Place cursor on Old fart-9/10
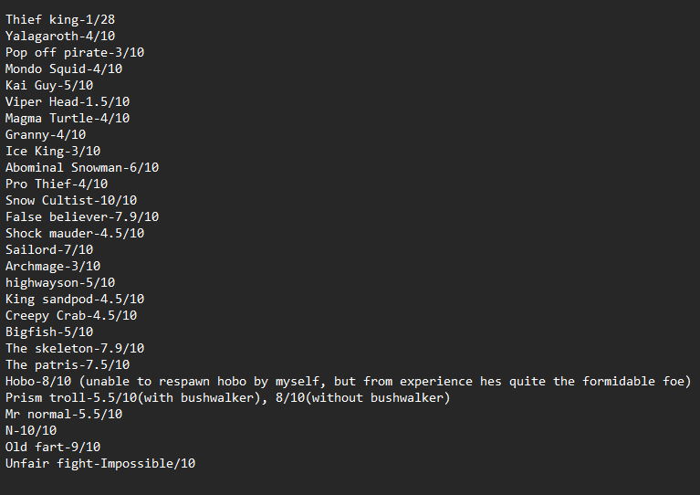 53,448
